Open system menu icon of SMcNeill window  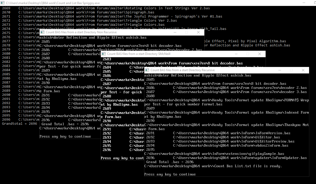pos(104,54)
